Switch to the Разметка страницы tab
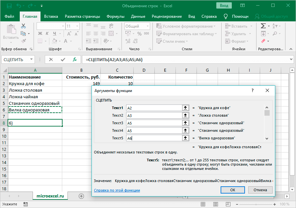This screenshot has height=208, width=296. tap(82, 16)
